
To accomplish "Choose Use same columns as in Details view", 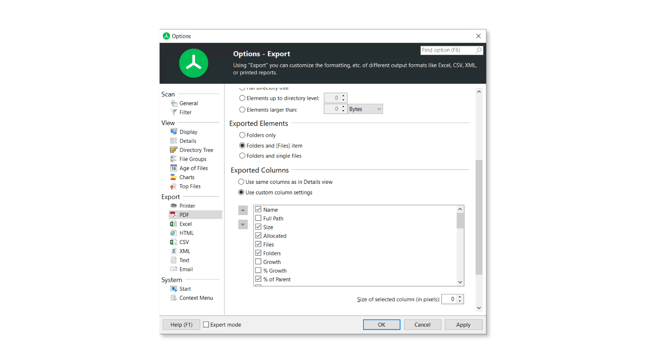I will coord(241,182).
